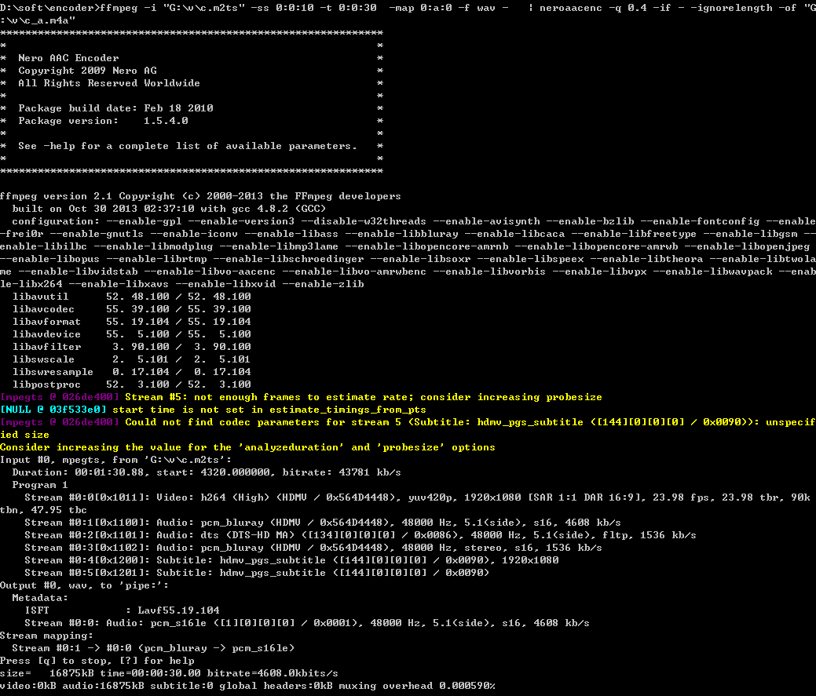Click 'Consider increasing the value' hint line

tap(247, 447)
